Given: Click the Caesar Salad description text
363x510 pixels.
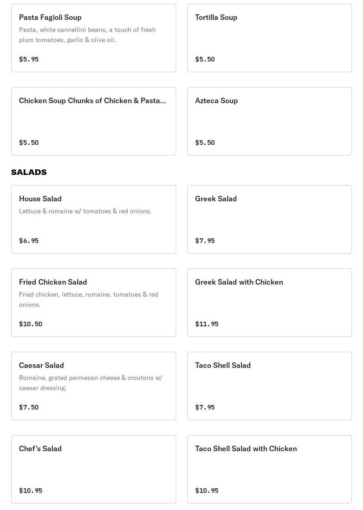Looking at the screenshot, I should click(x=90, y=383).
